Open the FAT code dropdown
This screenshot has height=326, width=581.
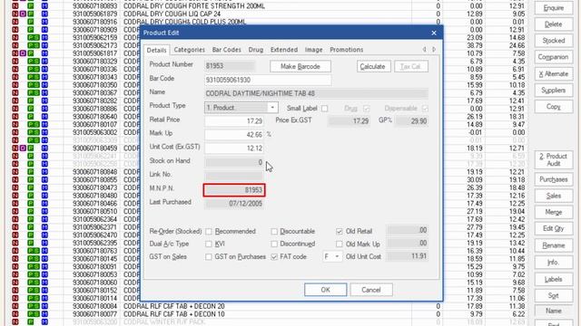pos(337,256)
